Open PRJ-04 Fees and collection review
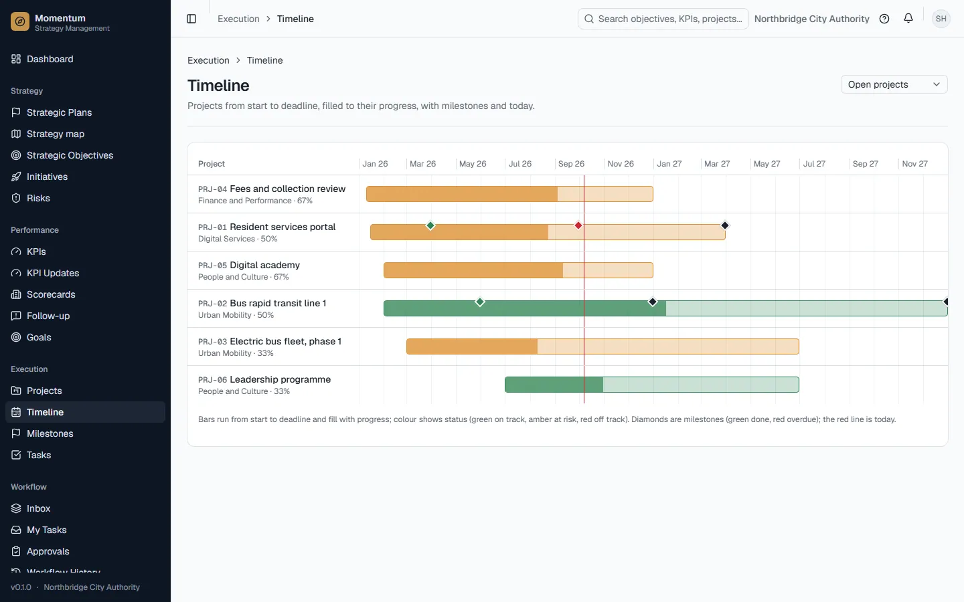964x602 pixels. click(272, 189)
